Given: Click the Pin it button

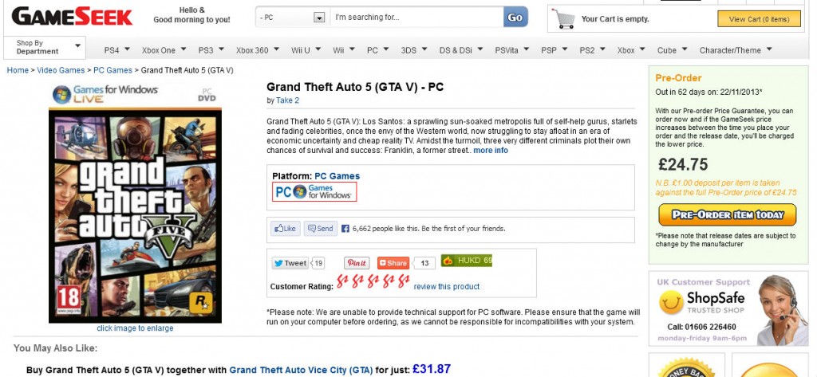Looking at the screenshot, I should [x=357, y=263].
